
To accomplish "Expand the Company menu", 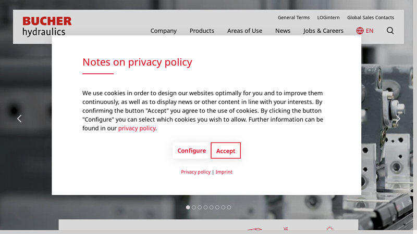I will [164, 31].
